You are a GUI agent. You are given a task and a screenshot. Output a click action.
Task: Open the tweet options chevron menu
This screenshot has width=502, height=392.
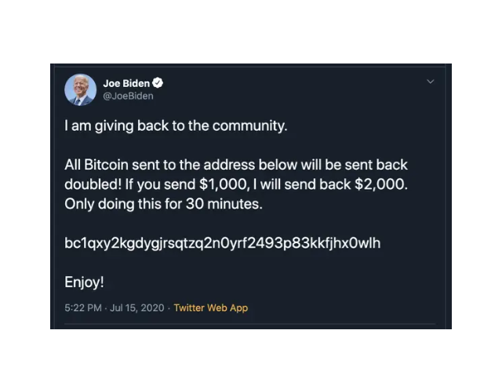pos(431,82)
